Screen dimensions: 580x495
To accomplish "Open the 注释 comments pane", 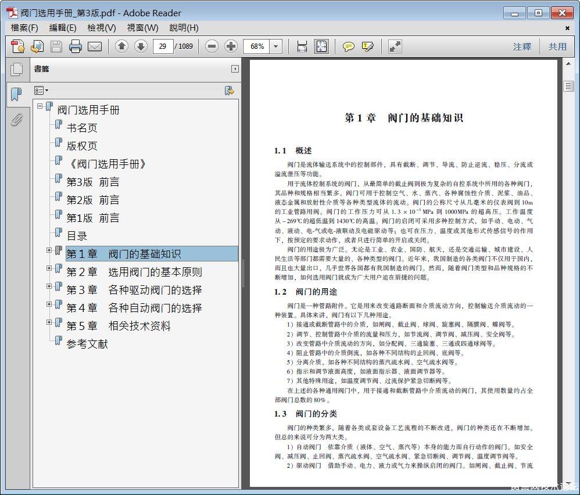I will pos(522,46).
